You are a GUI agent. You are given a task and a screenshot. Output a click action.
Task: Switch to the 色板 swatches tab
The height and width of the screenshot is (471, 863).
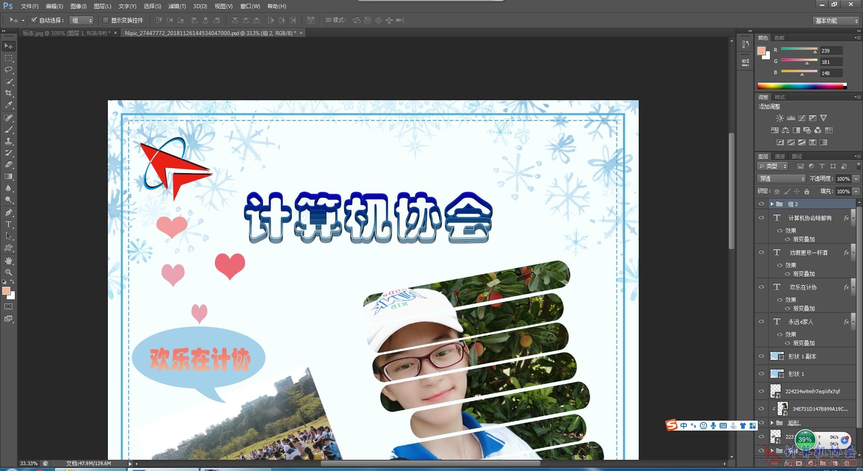click(780, 38)
